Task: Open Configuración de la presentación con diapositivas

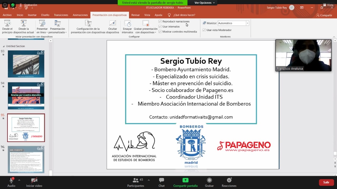Action: tap(88, 27)
